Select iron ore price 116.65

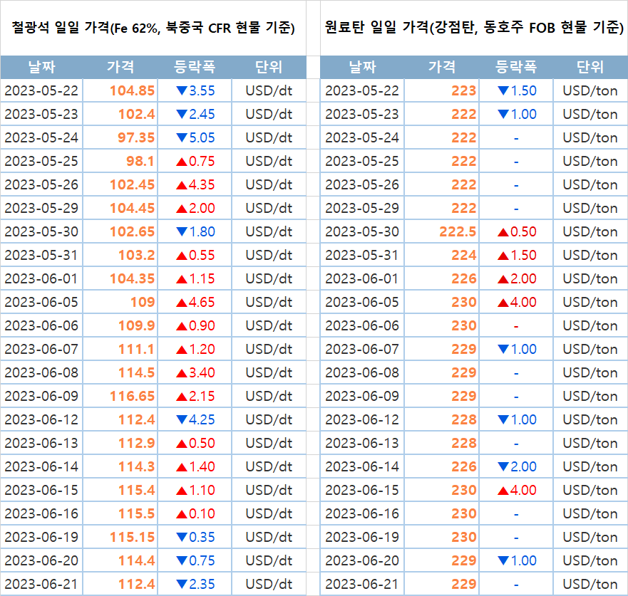(x=133, y=396)
